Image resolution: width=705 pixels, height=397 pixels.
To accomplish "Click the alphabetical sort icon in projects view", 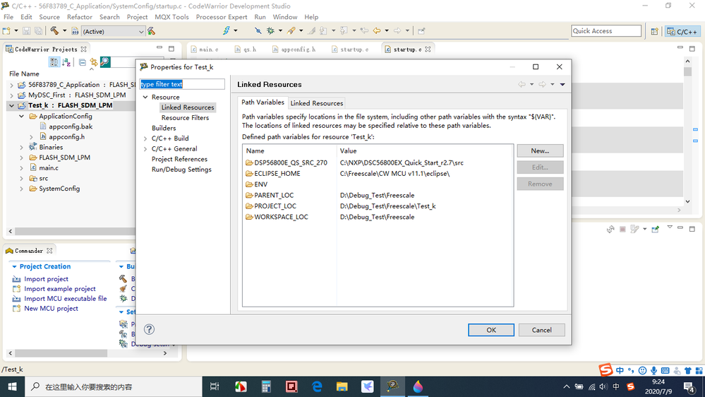I will pyautogui.click(x=66, y=62).
